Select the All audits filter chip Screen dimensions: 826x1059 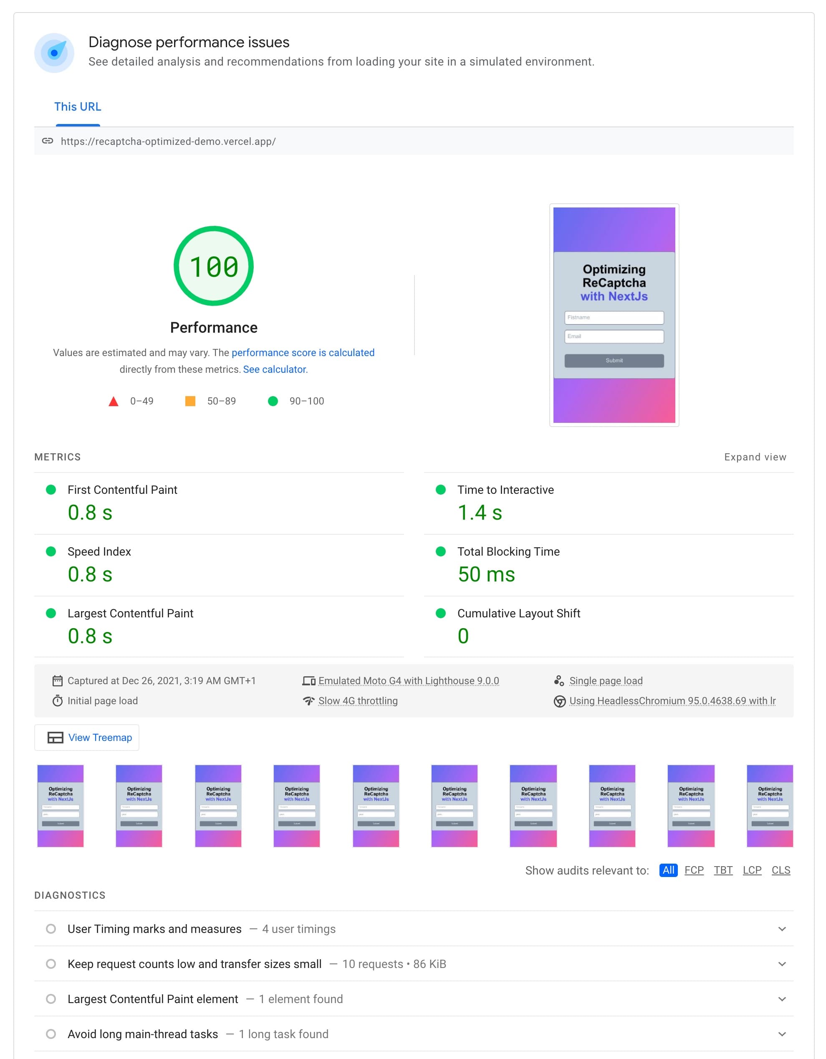click(669, 870)
